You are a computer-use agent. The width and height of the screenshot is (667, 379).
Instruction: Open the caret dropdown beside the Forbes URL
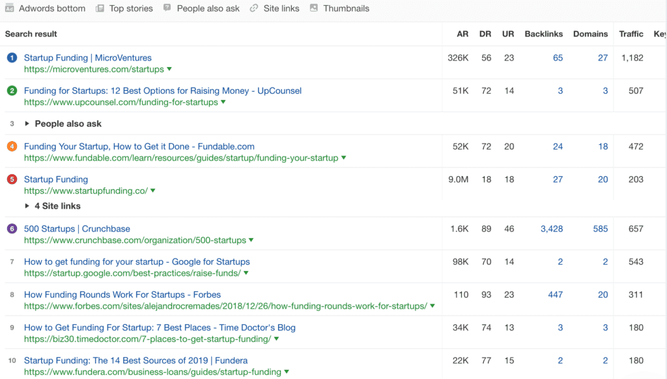433,306
